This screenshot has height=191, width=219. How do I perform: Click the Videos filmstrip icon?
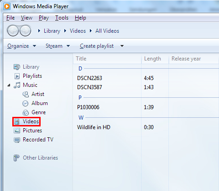pos(17,121)
